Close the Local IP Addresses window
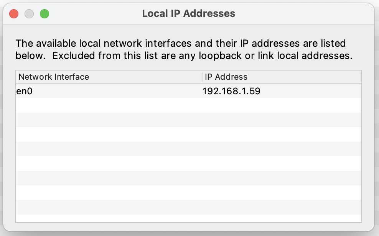Viewport: 379px width, 236px height. 14,14
